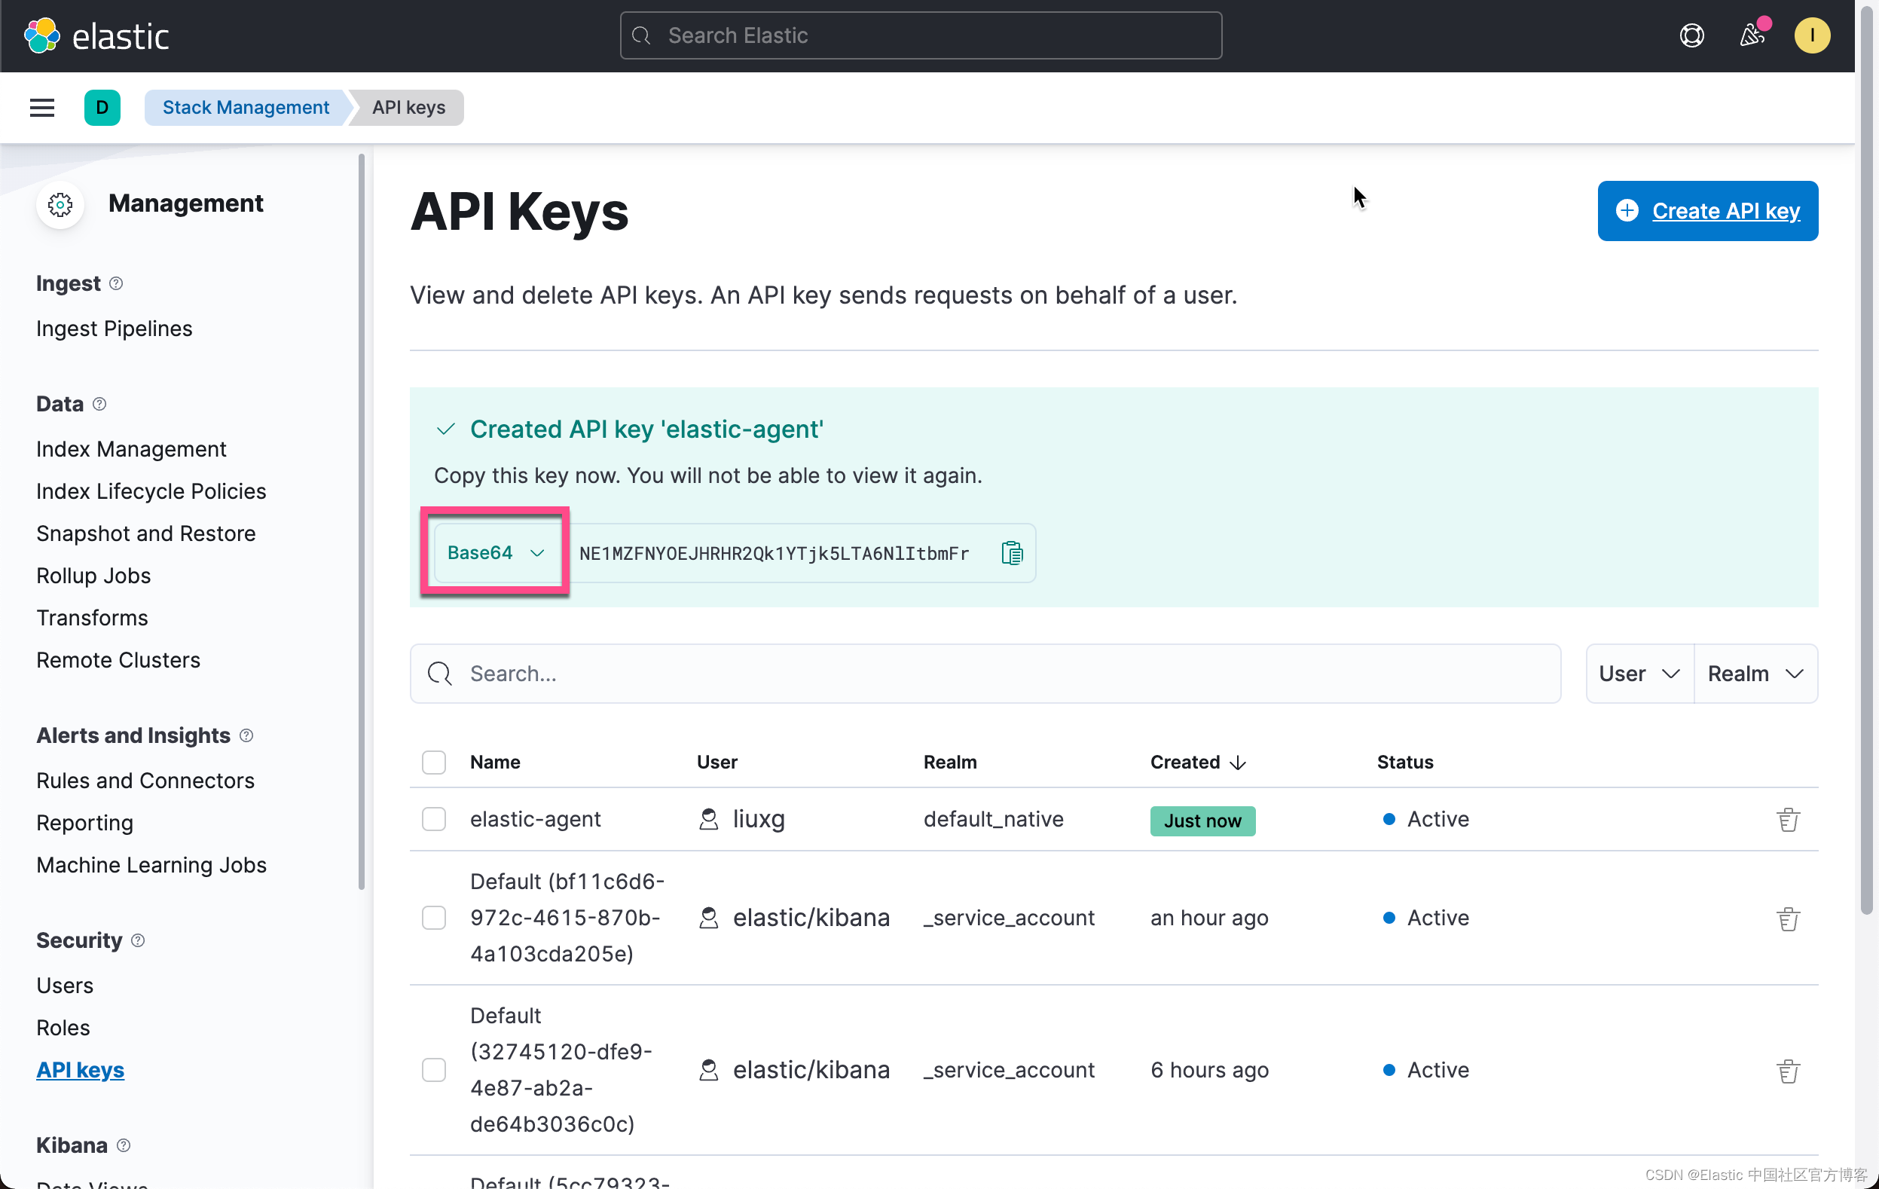Click trash icon for 'an hour ago' key
The height and width of the screenshot is (1189, 1879).
[x=1788, y=918]
